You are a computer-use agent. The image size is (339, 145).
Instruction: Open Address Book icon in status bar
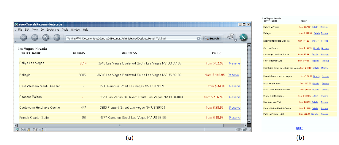[42, 130]
